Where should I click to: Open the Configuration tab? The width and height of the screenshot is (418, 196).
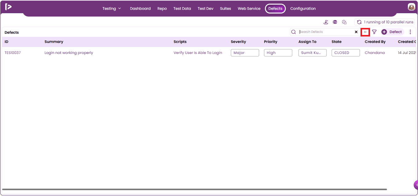tap(303, 9)
